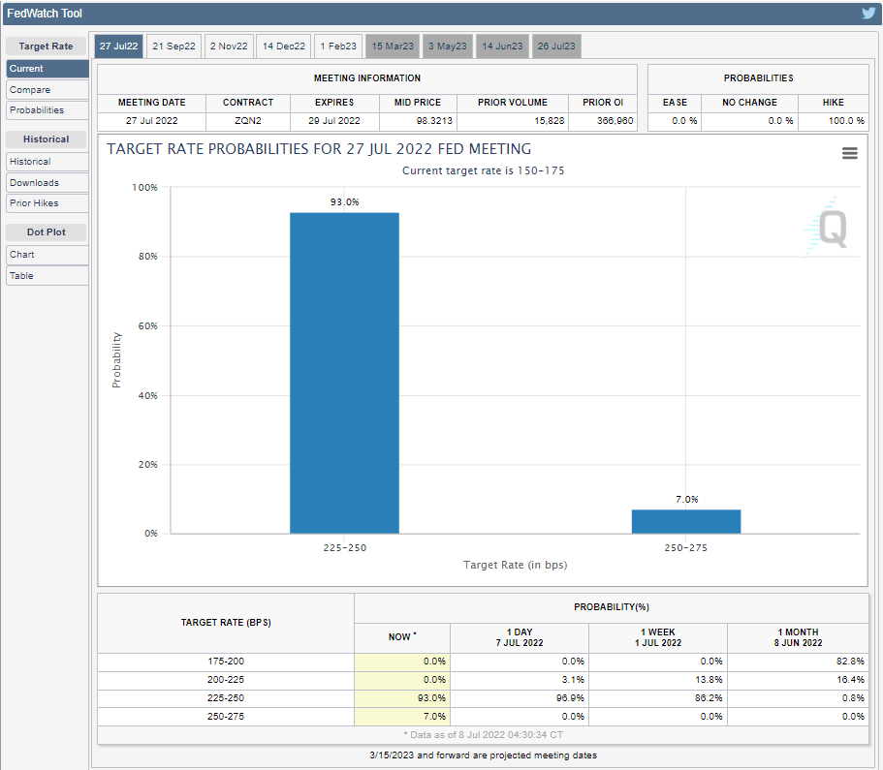
Task: Switch to the 21 Sep22 tab
Action: click(x=174, y=46)
